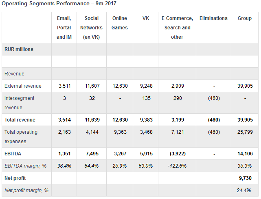Click the E-Commerce EBITDA margin -122.6%
The image size is (261, 199).
click(x=177, y=166)
